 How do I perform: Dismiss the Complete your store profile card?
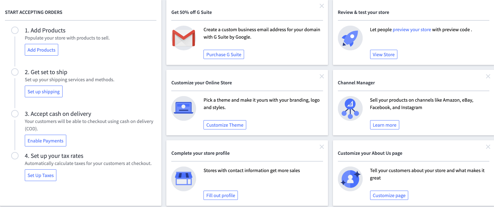322,147
